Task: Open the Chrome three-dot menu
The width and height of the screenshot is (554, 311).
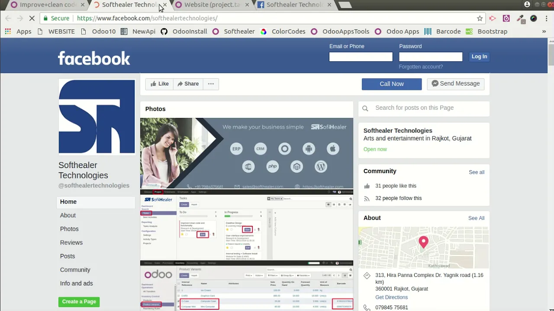Action: tap(547, 18)
